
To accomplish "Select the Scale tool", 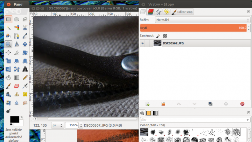I will tap(8, 61).
